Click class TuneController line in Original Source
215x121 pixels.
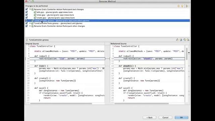click(x=42, y=46)
